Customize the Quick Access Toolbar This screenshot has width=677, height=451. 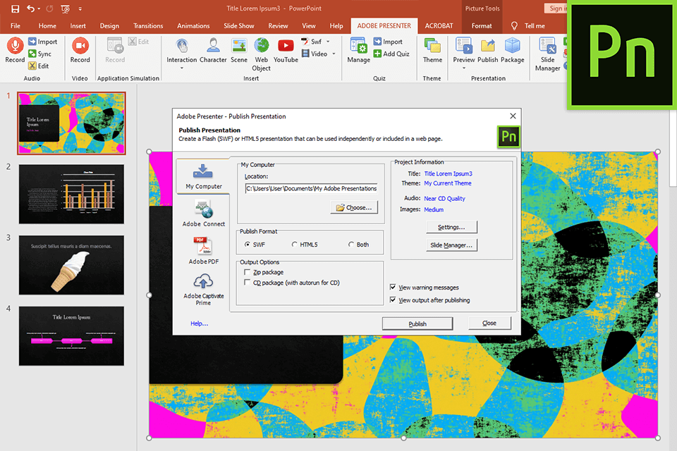(80, 8)
